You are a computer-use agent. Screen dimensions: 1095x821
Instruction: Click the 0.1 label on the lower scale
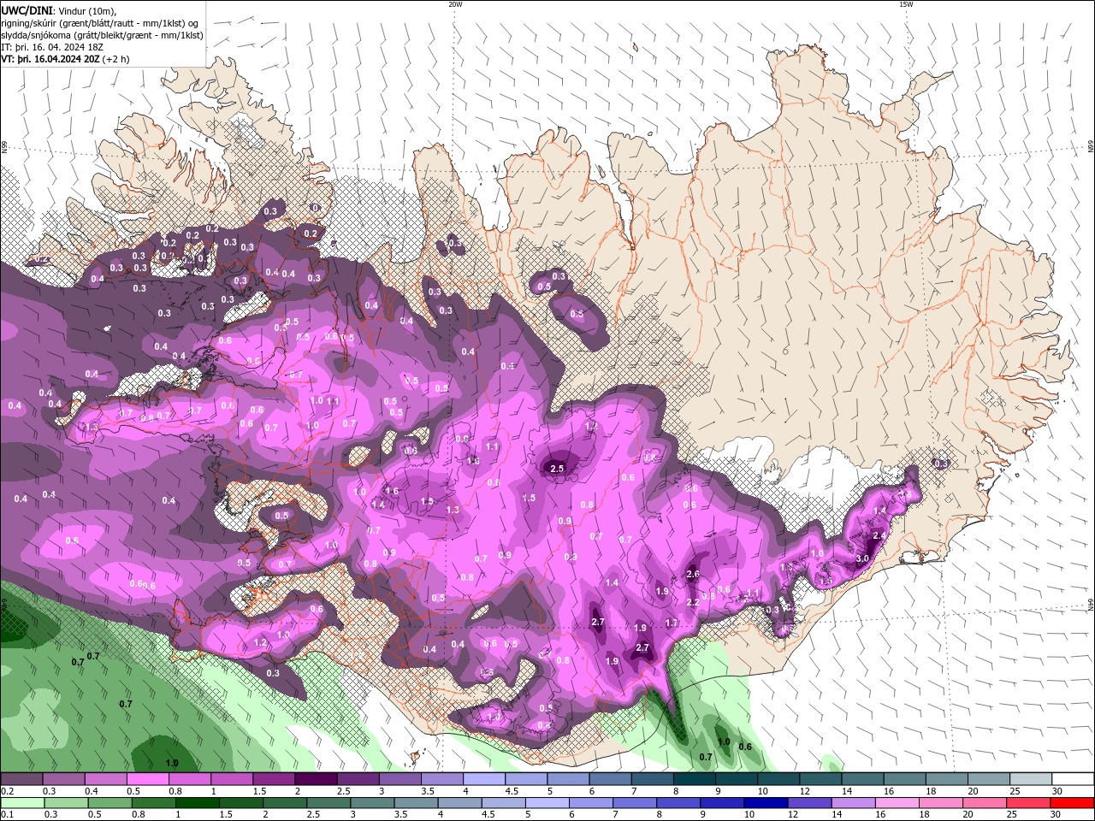click(7, 815)
